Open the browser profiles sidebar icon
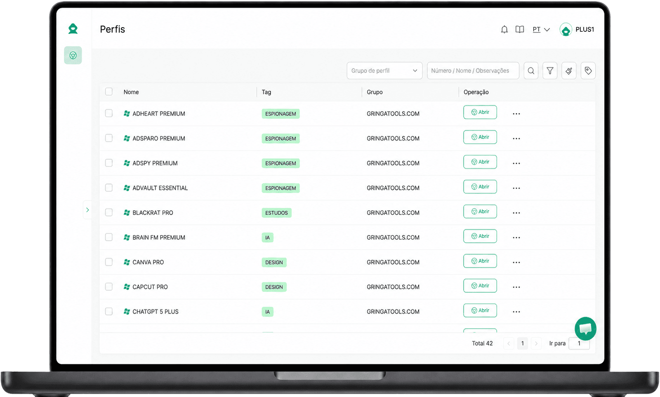This screenshot has height=397, width=660. click(73, 55)
